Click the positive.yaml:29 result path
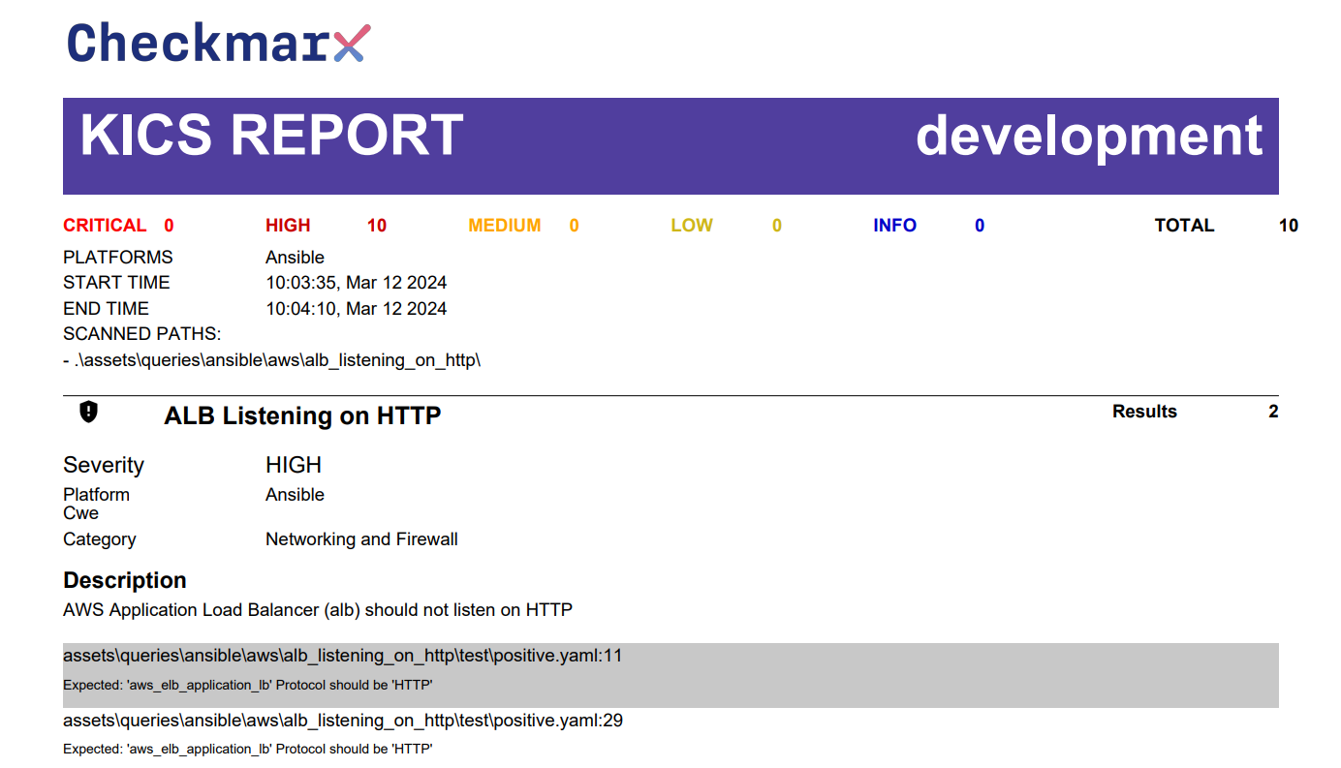The width and height of the screenshot is (1341, 768). point(343,721)
